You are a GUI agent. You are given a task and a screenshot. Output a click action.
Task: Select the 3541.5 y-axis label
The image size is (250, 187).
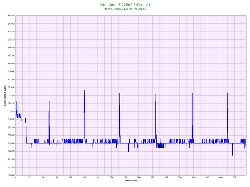click(x=11, y=104)
